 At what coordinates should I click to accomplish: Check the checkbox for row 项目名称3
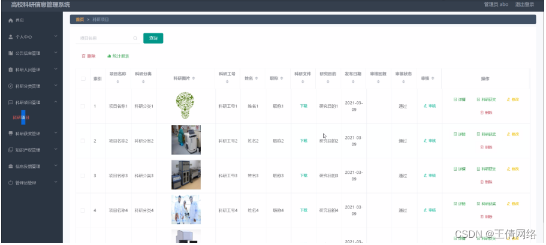(x=83, y=176)
